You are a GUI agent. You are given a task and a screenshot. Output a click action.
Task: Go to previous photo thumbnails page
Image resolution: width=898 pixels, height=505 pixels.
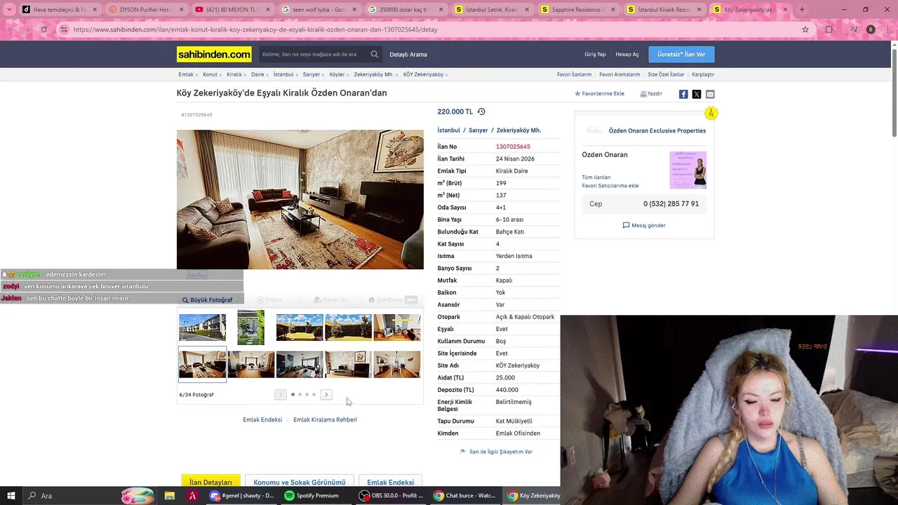tap(281, 395)
